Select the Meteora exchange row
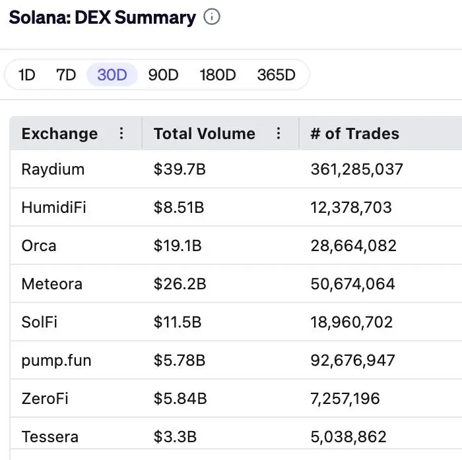 pos(236,284)
